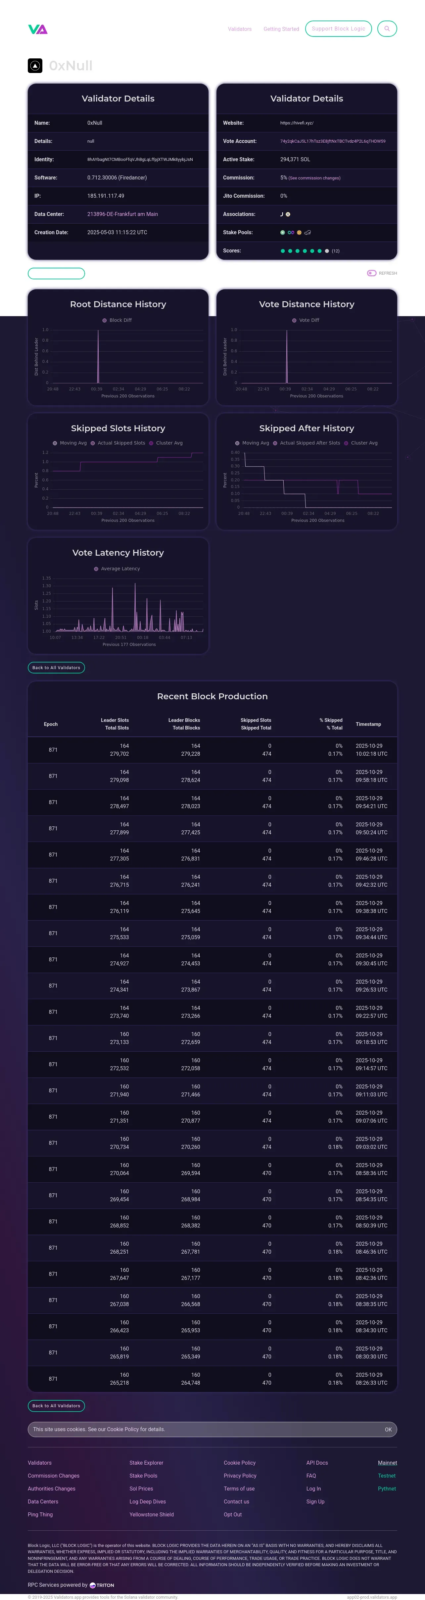Click the Jito association icon
425x1600 pixels.
pos(281,214)
